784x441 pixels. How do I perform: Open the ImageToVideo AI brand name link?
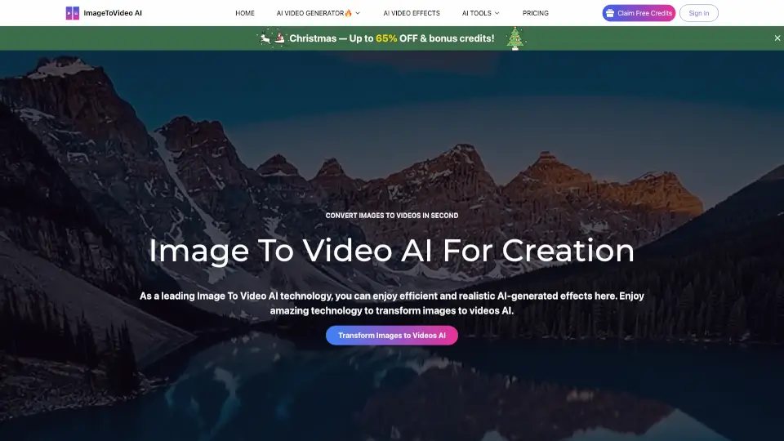(x=113, y=13)
